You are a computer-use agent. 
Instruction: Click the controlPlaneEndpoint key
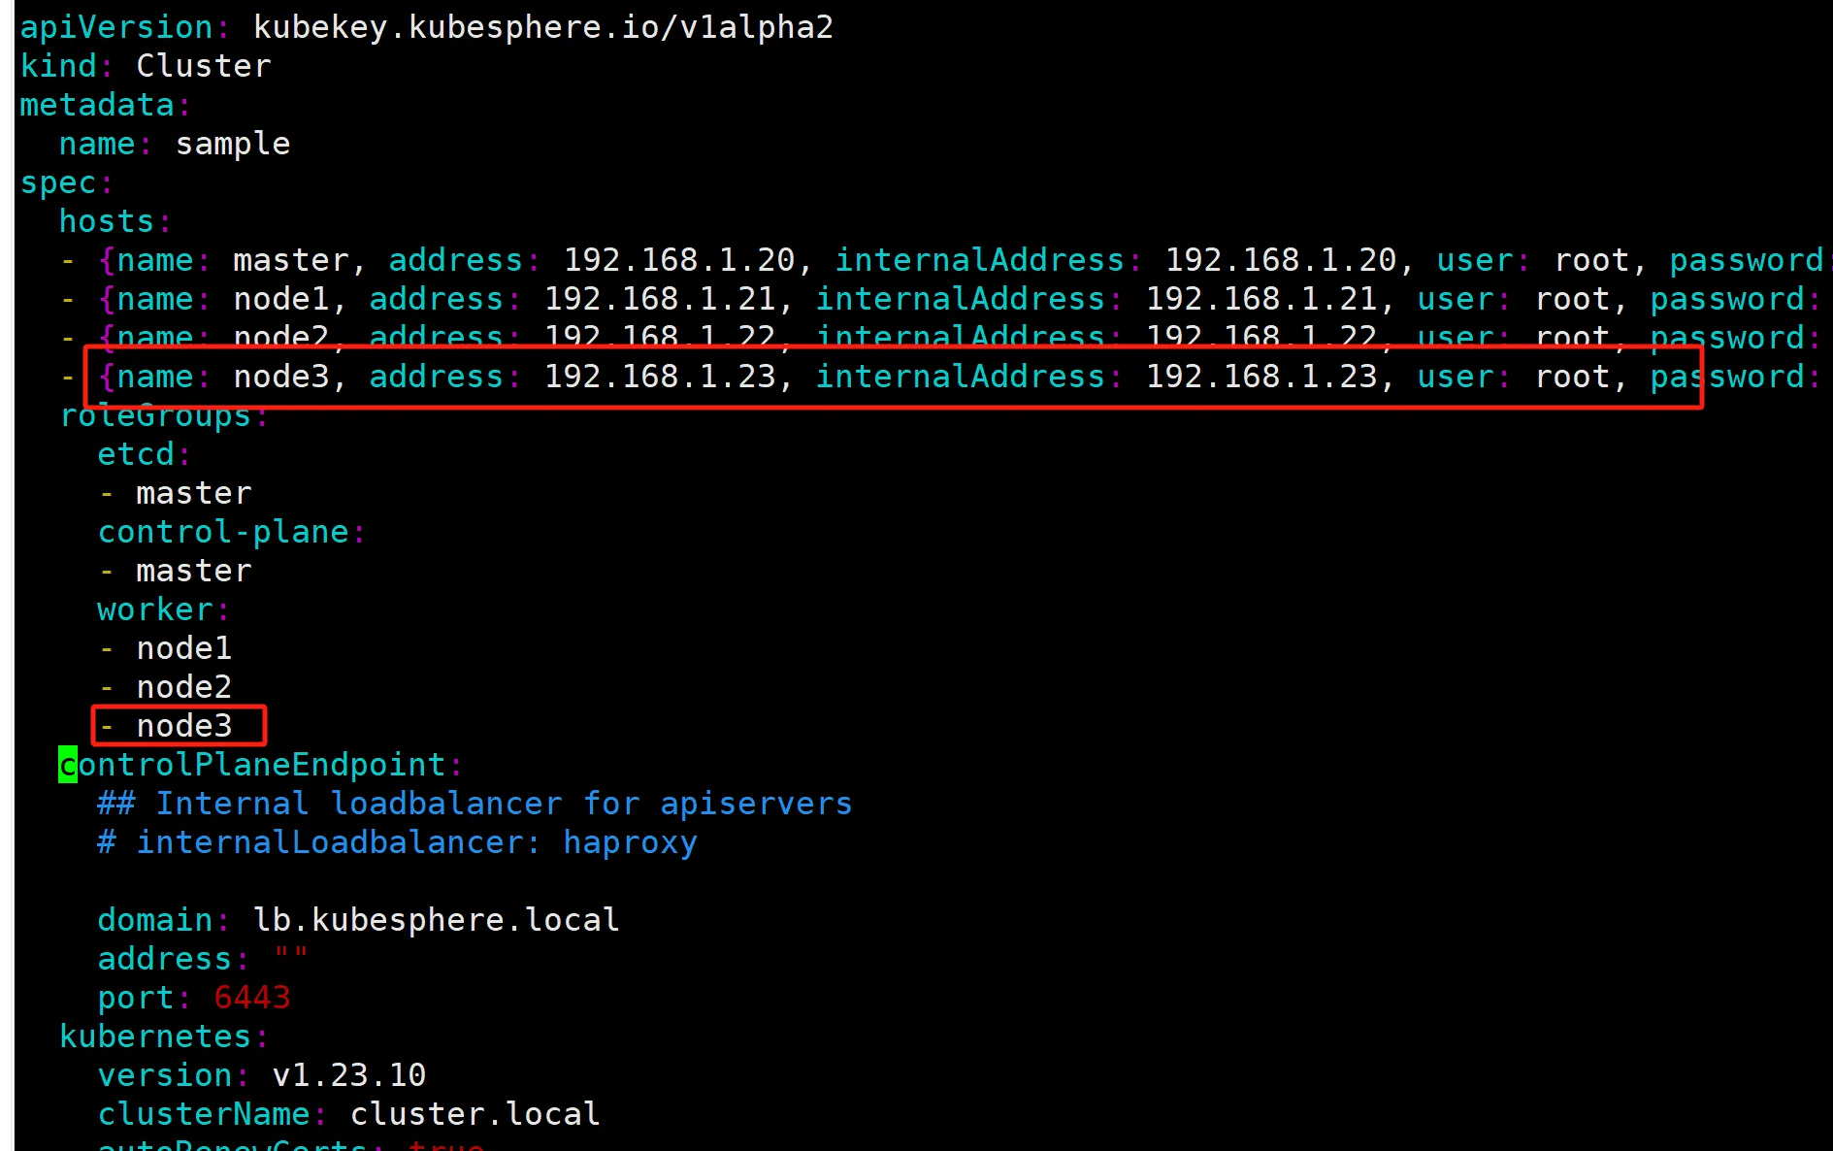pos(252,765)
